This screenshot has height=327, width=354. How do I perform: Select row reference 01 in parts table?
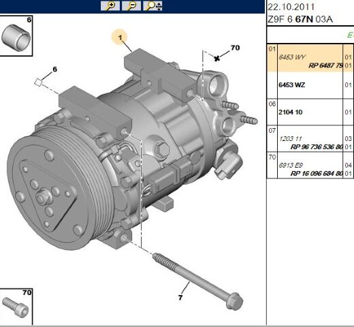[272, 49]
